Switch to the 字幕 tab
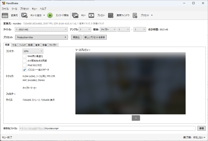 pyautogui.click(x=44, y=45)
